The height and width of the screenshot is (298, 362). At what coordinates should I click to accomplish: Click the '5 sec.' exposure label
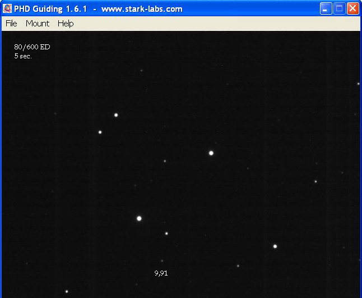23,56
